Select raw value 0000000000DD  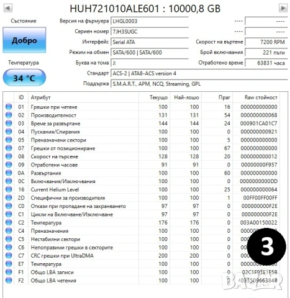point(258,181)
